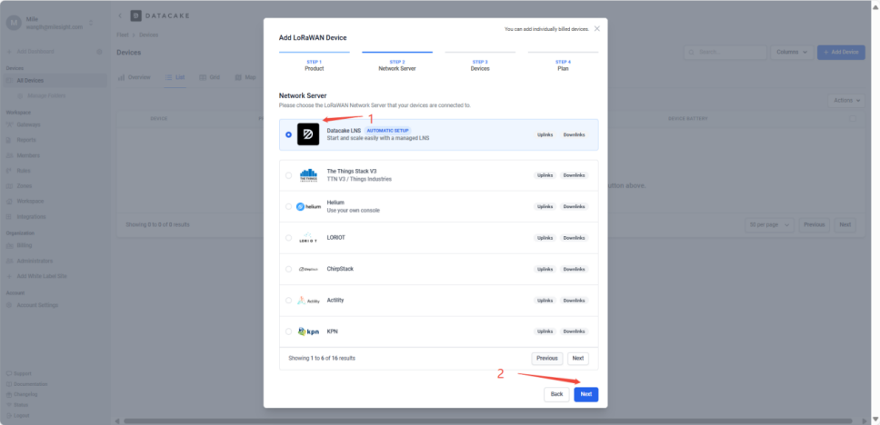The height and width of the screenshot is (425, 880).
Task: Click the Actility logo icon
Action: click(x=308, y=301)
